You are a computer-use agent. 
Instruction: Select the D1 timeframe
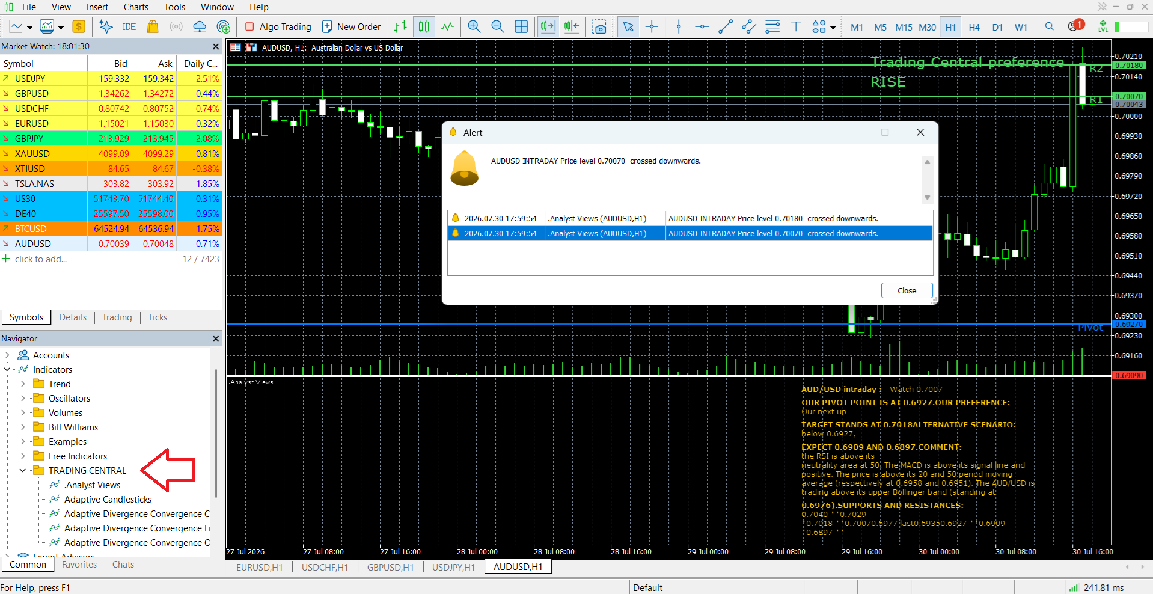click(997, 27)
